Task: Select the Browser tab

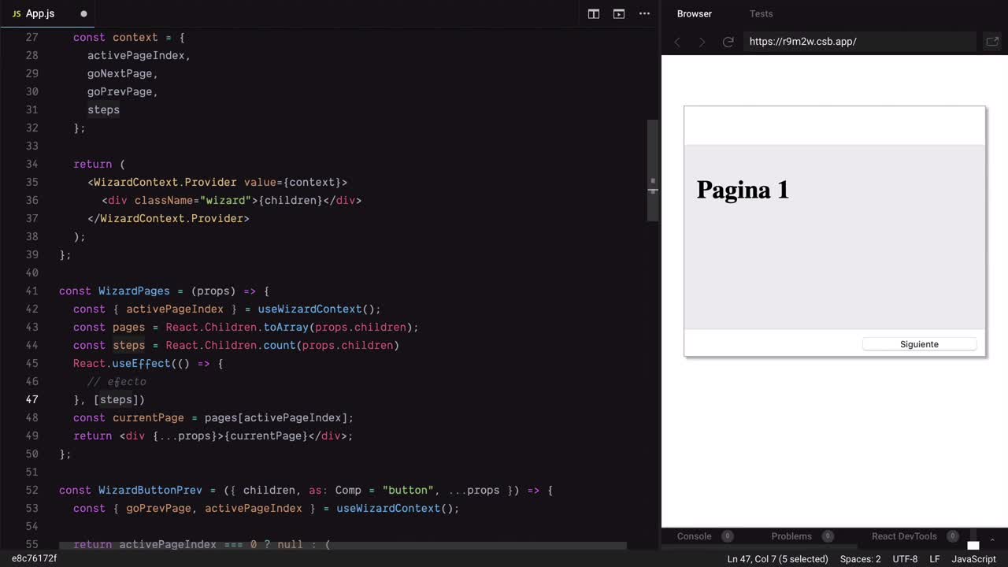Action: 695,13
